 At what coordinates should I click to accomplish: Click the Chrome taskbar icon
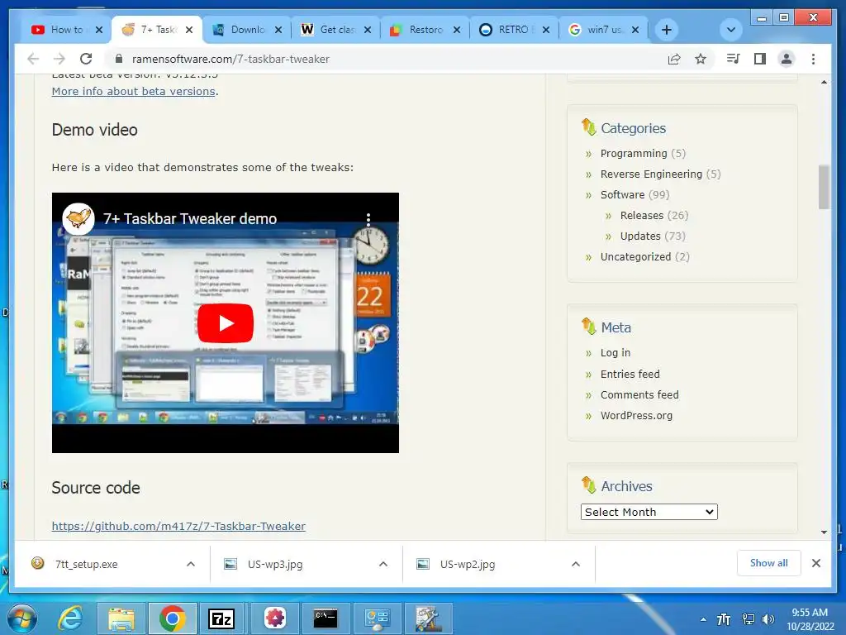172,618
